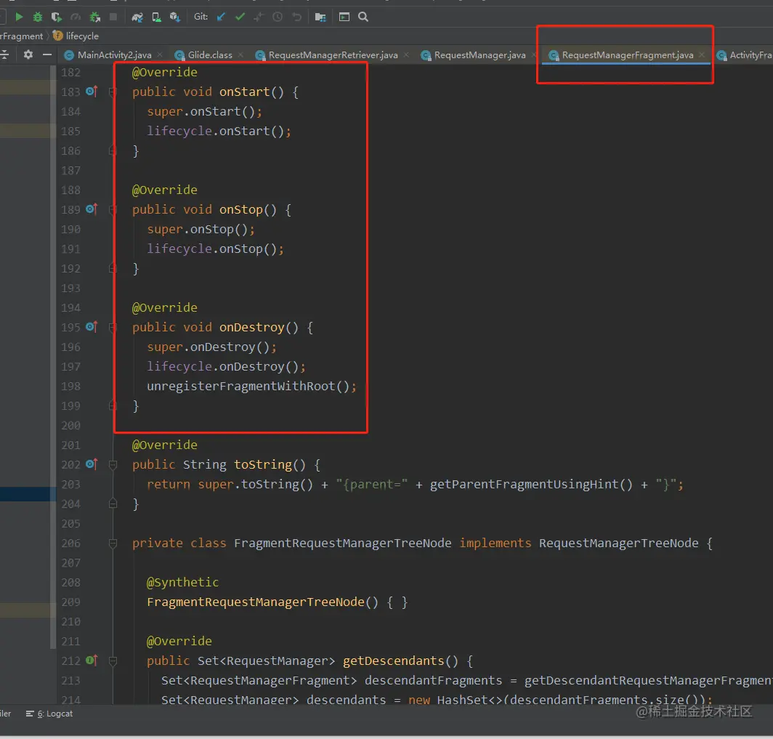773x739 pixels.
Task: Click the override gutter icon beside toString
Action: coord(92,464)
